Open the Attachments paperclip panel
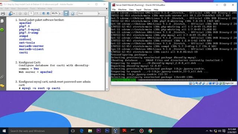The height and width of the screenshot is (134, 238). pyautogui.click(x=2, y=77)
